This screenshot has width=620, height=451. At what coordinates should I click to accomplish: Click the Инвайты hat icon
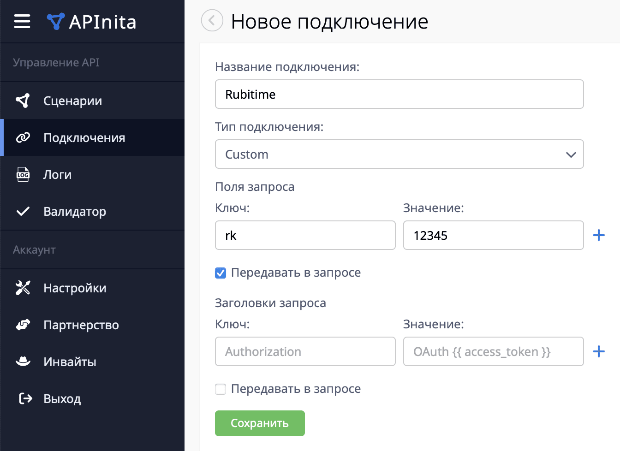click(x=23, y=362)
